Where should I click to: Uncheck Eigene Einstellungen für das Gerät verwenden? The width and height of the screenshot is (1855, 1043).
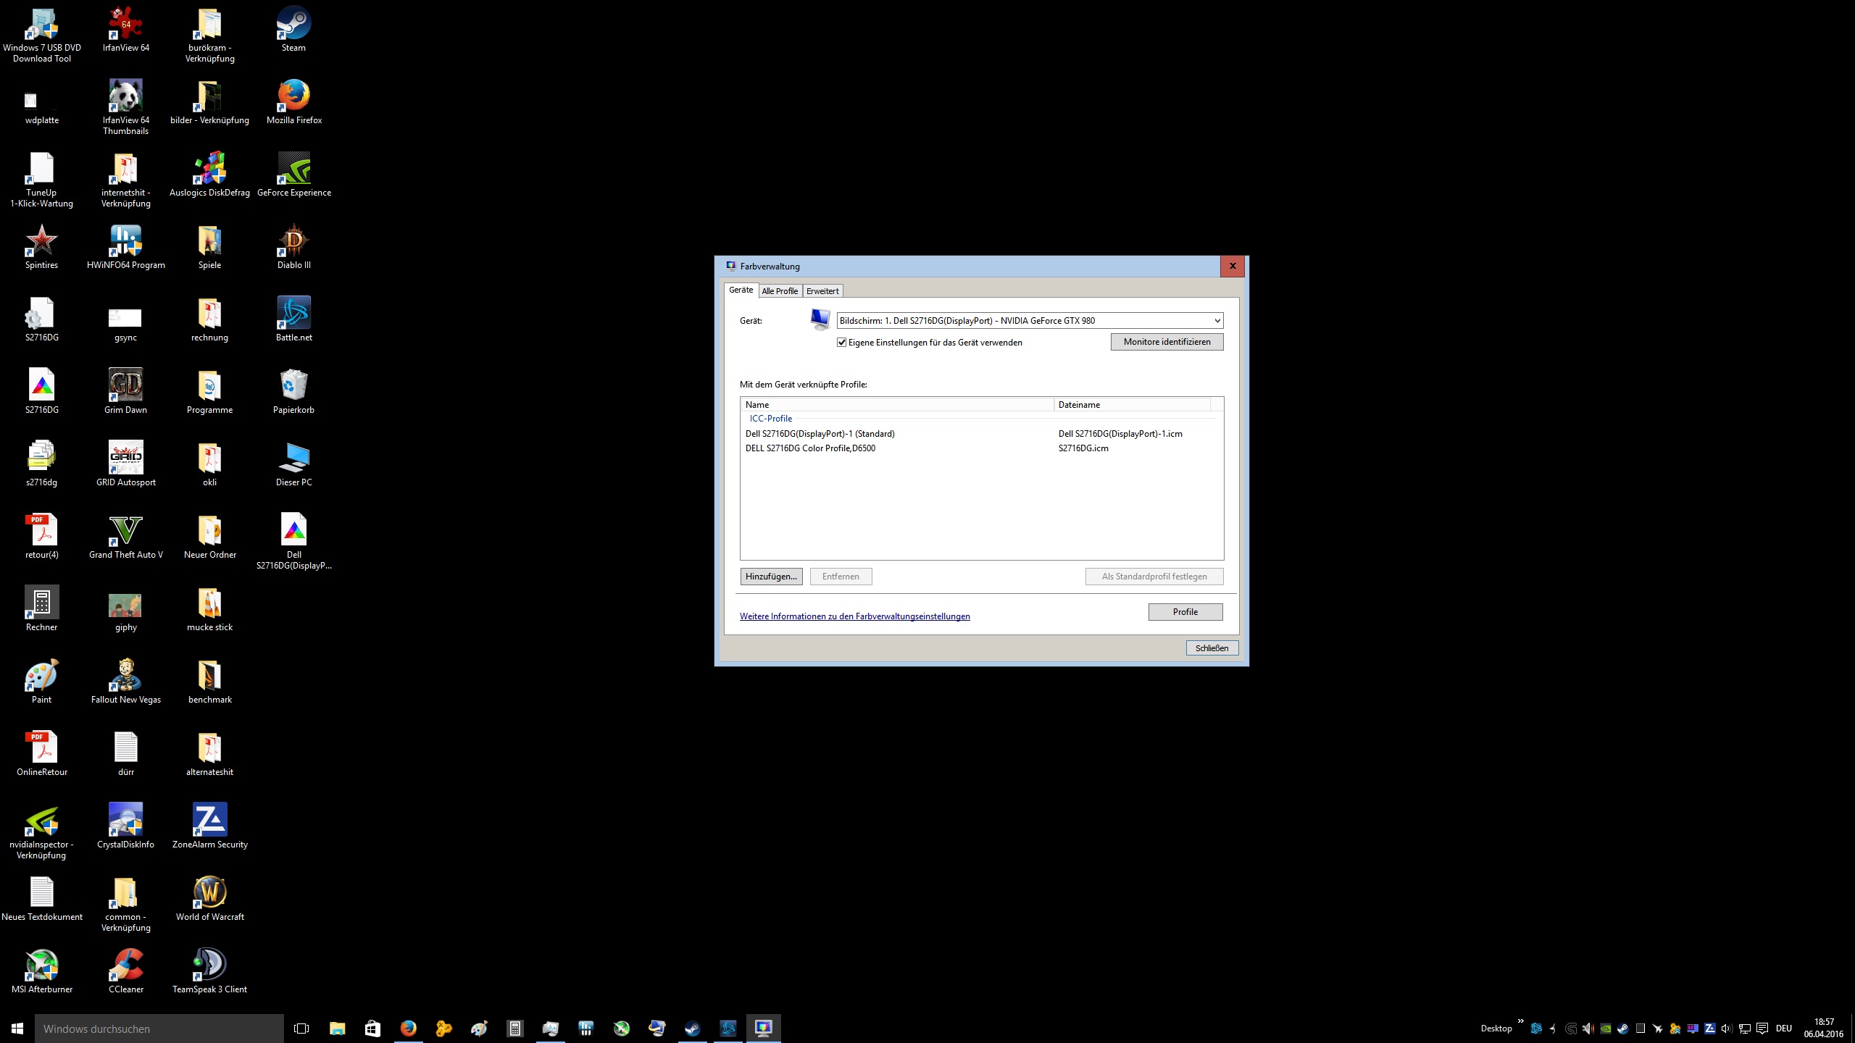point(842,343)
